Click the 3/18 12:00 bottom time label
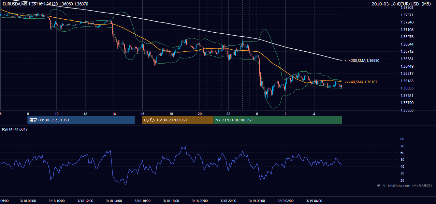This screenshot has height=204, width=436. [x=85, y=201]
